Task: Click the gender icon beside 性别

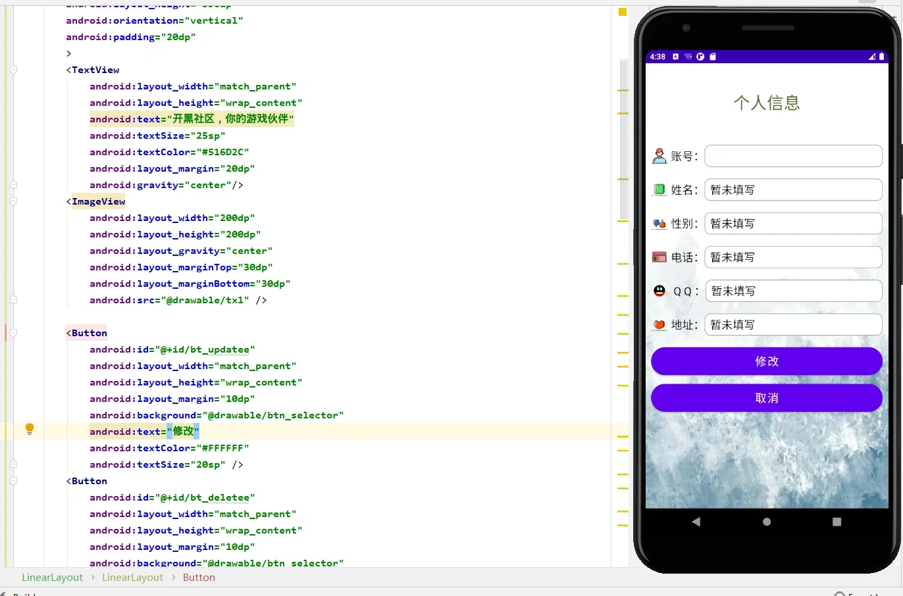Action: [x=659, y=223]
